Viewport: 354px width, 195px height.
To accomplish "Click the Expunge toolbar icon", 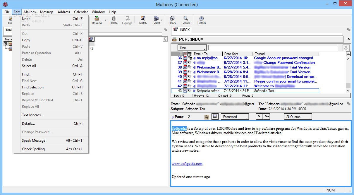I will [127, 18].
